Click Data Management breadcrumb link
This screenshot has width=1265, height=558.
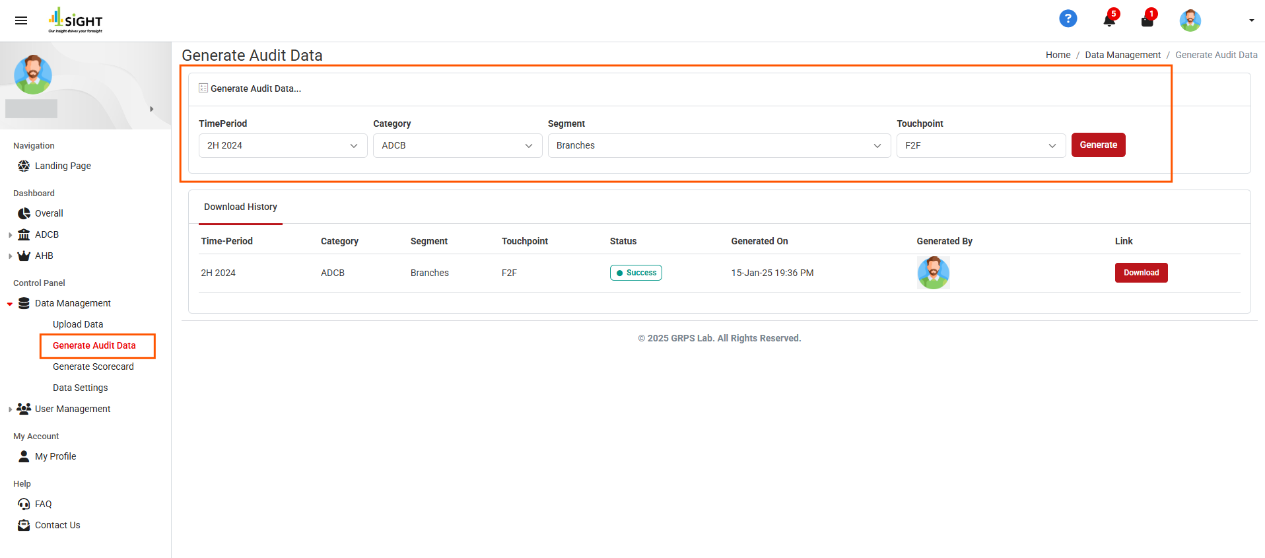click(1122, 55)
